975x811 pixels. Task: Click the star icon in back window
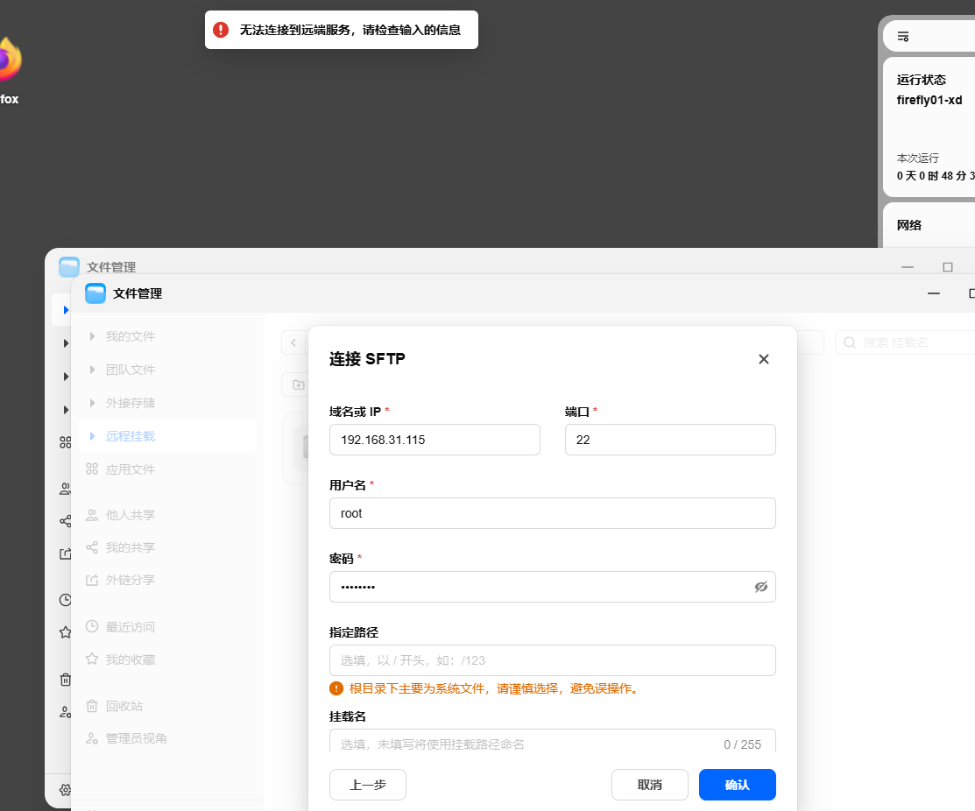pyautogui.click(x=65, y=632)
